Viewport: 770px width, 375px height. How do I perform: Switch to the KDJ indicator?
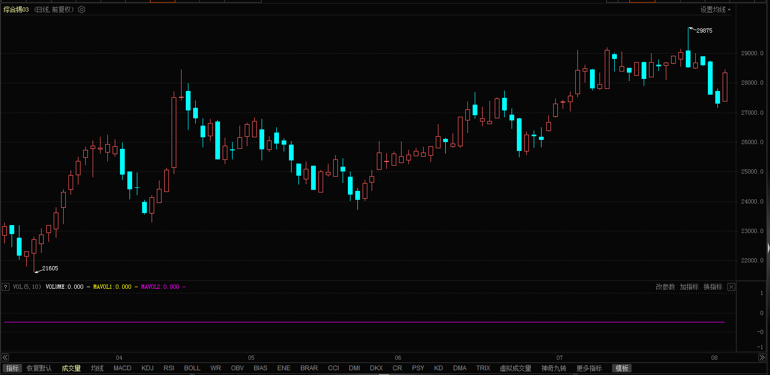[x=147, y=368]
